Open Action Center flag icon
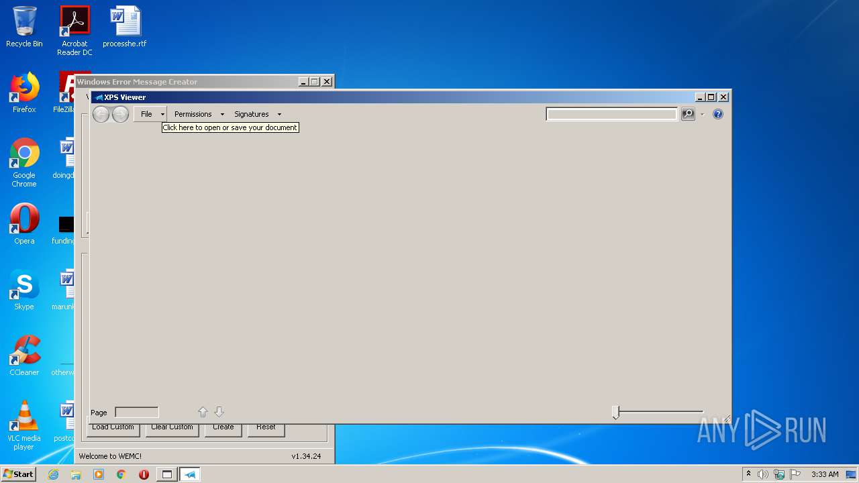 [x=795, y=474]
